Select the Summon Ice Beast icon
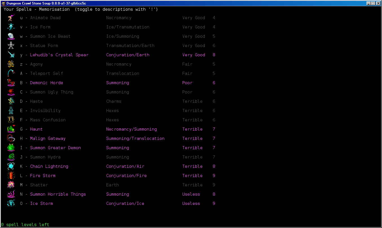 click(11, 36)
